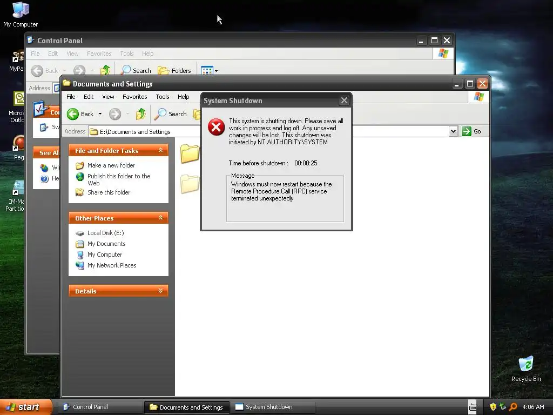
Task: Go up one folder level in Documents and Settings
Action: point(141,114)
